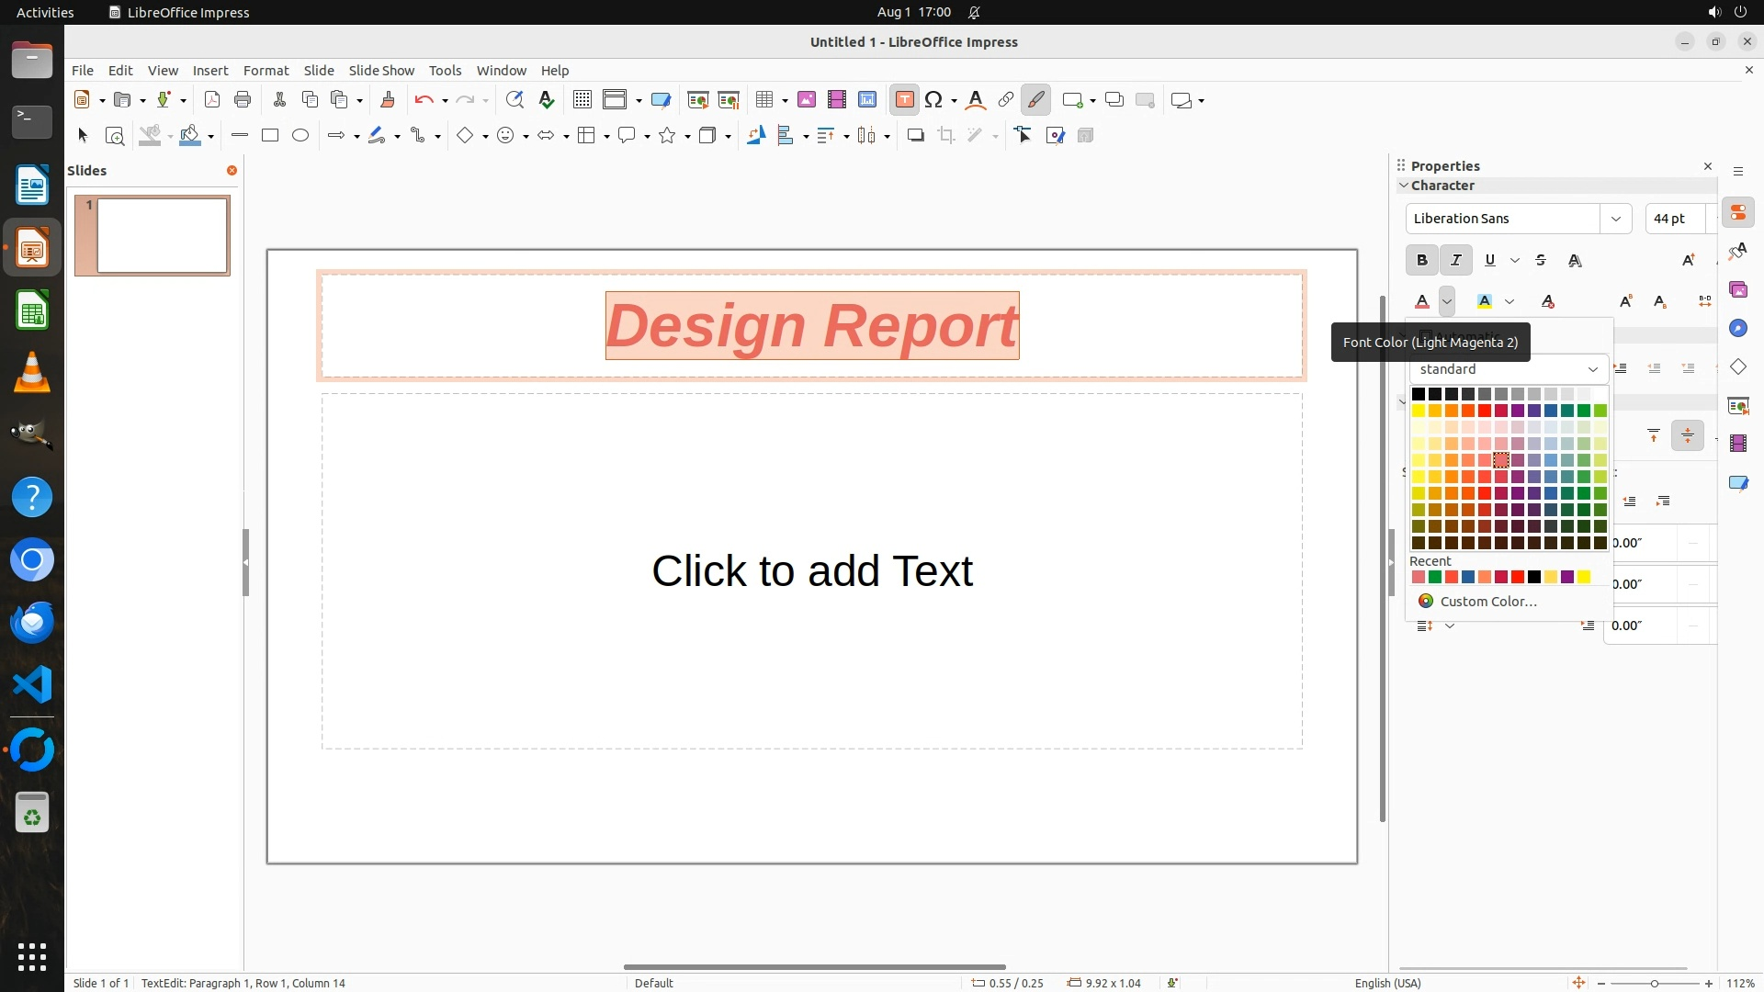Image resolution: width=1764 pixels, height=992 pixels.
Task: Open the Format menu
Action: (266, 71)
